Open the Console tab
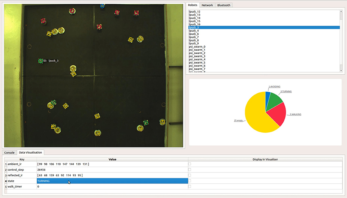The height and width of the screenshot is (198, 347). (x=9, y=153)
